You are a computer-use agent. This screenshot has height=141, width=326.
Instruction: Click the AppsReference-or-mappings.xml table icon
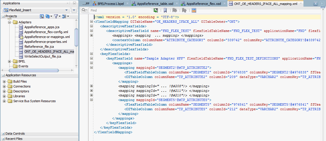(21, 37)
